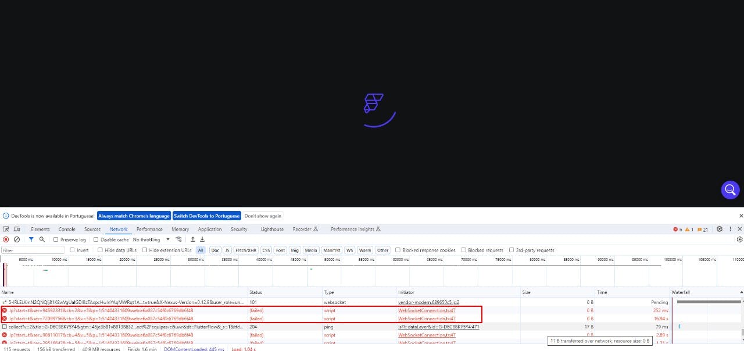Toggle the network filter funnel icon
Image resolution: width=744 pixels, height=351 pixels.
(31, 239)
